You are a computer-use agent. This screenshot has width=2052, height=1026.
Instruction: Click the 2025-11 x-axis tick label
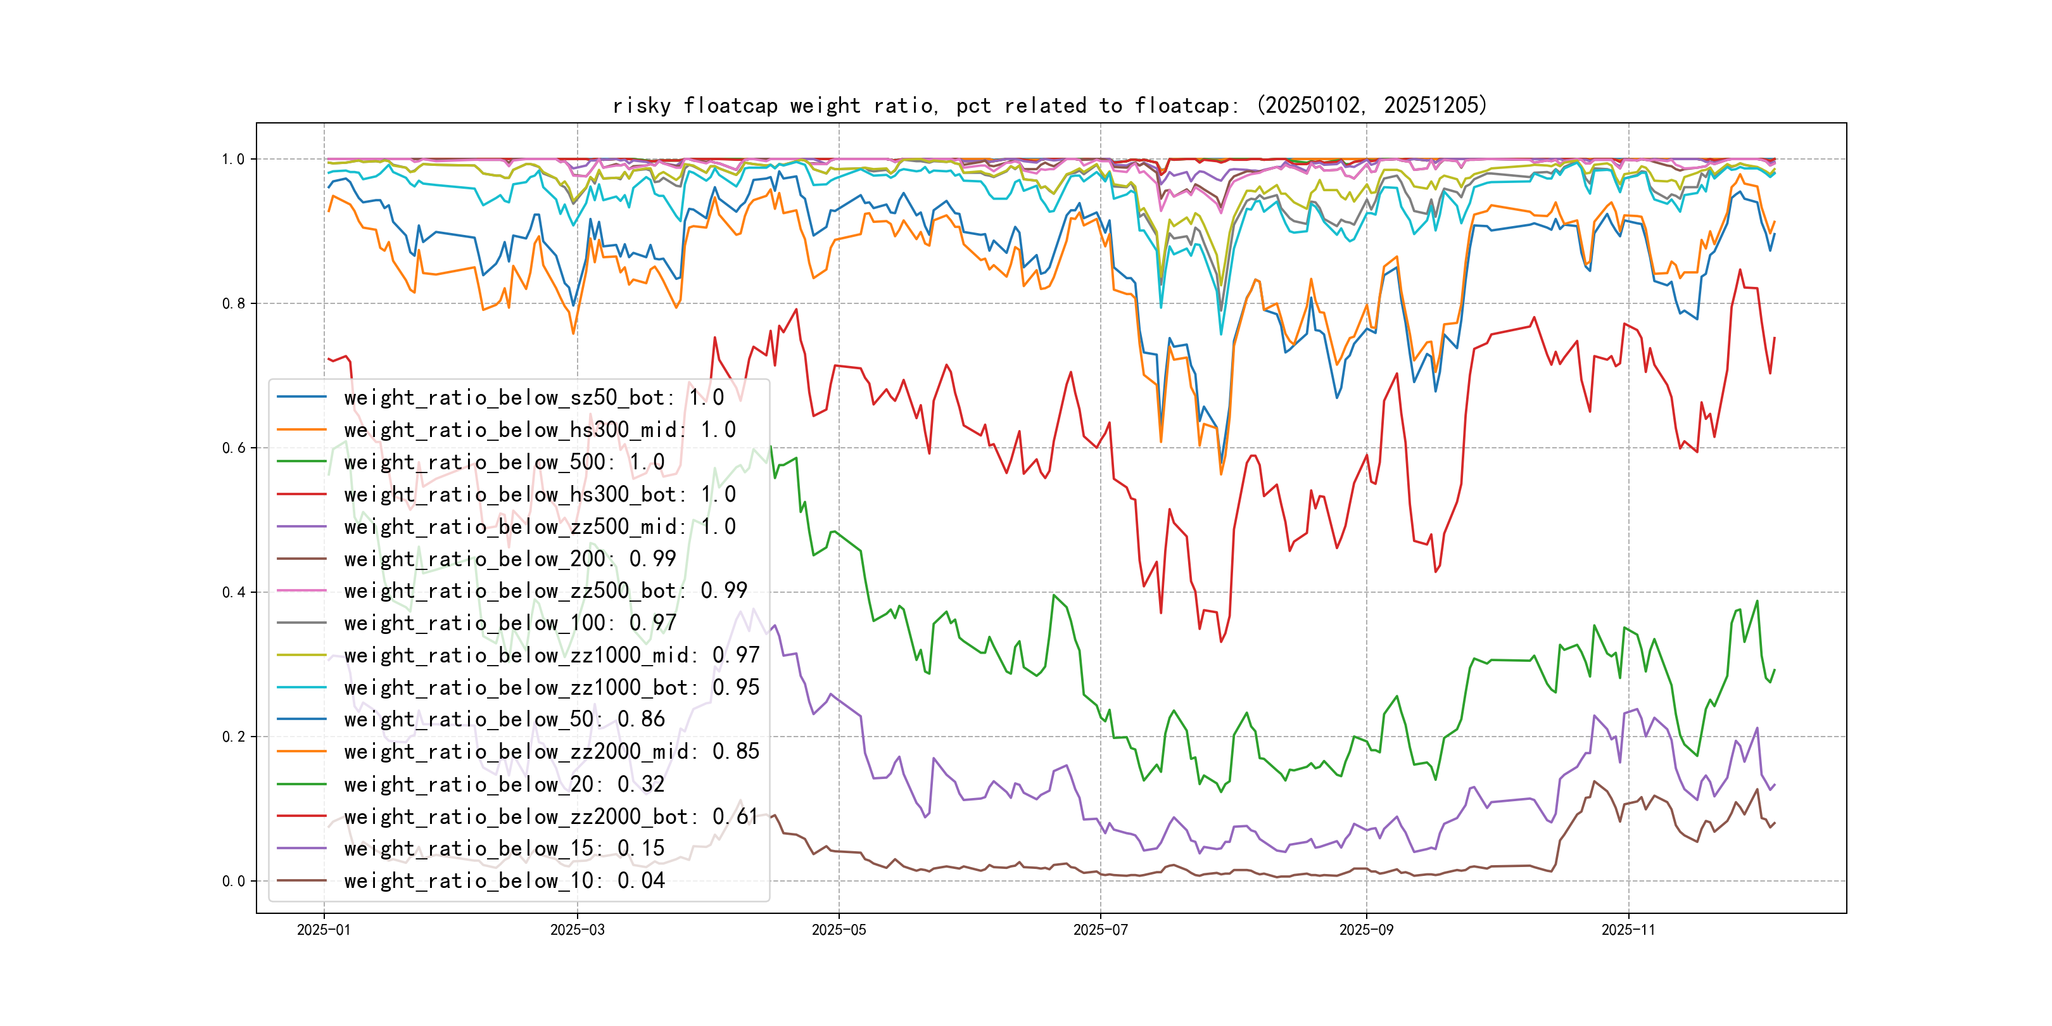pos(1628,930)
